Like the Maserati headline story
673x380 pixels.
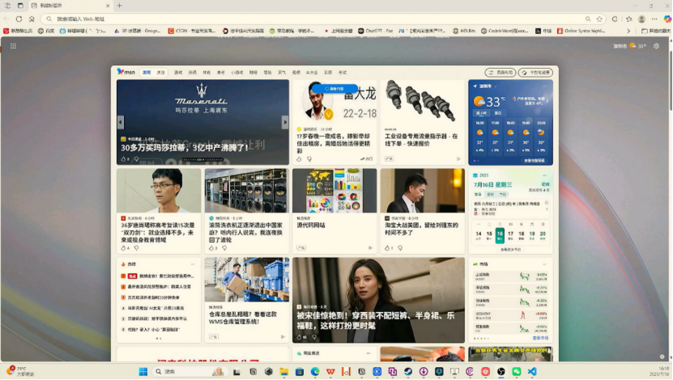tap(124, 159)
